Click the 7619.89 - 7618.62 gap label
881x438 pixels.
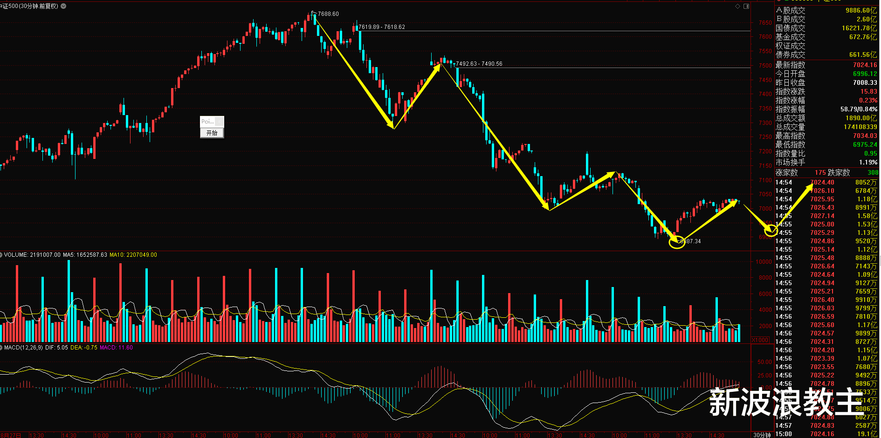(x=382, y=27)
